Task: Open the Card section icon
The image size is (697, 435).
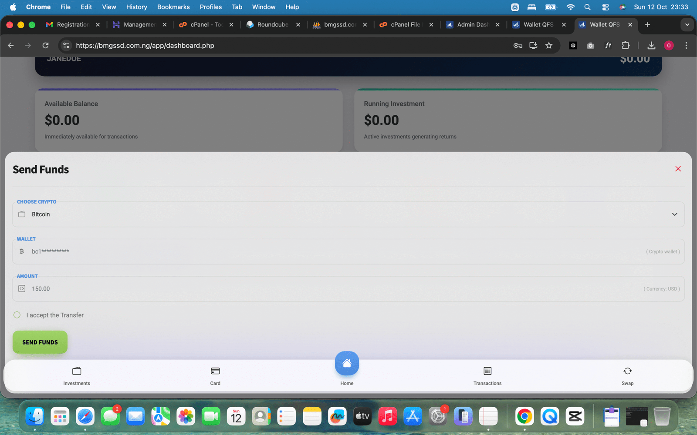Action: (215, 371)
